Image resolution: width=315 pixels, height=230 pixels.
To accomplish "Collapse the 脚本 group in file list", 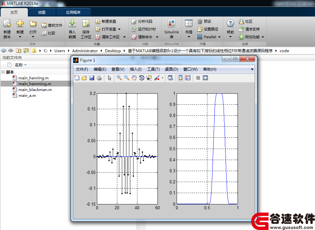I will 3,72.
